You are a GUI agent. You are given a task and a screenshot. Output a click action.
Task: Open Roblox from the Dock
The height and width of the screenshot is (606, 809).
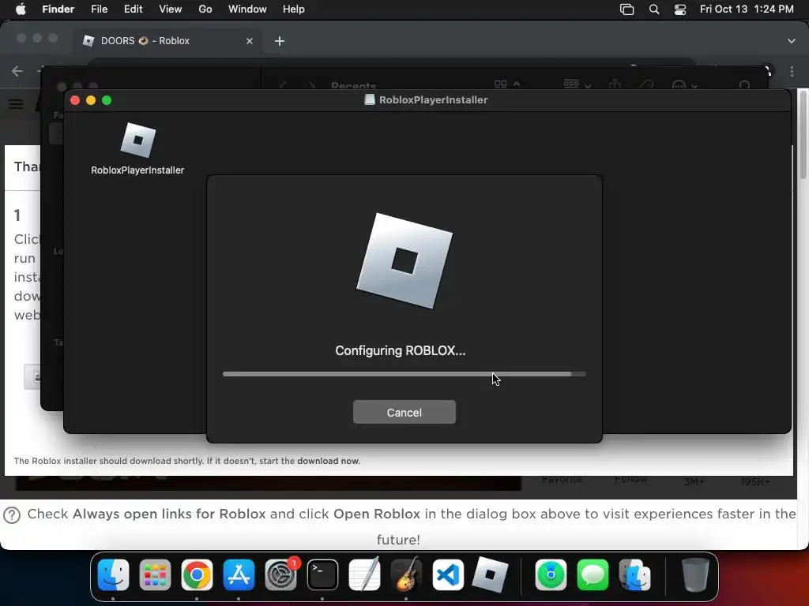click(490, 574)
